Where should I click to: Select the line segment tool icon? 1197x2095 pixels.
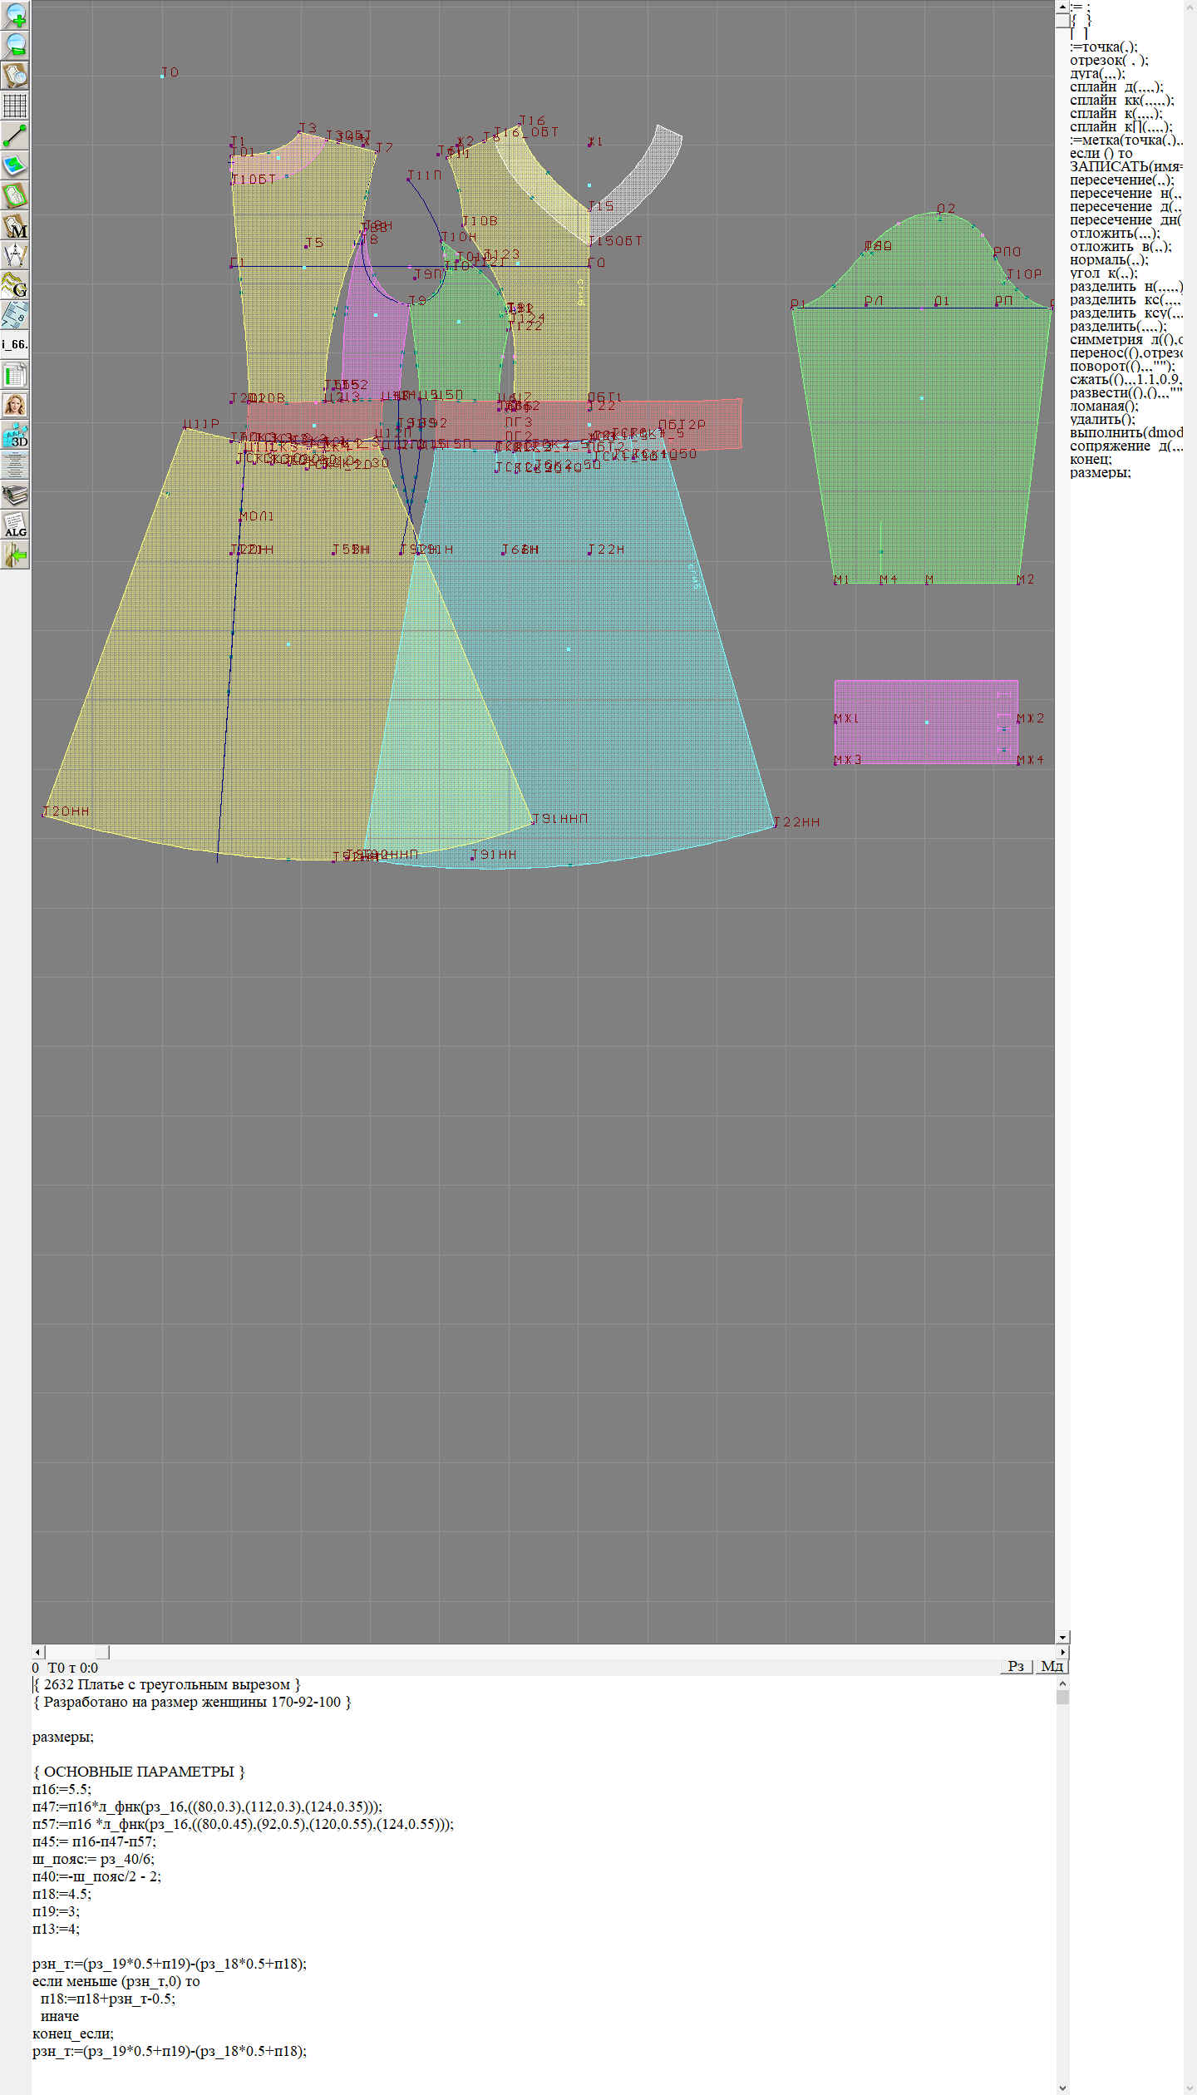[x=15, y=136]
